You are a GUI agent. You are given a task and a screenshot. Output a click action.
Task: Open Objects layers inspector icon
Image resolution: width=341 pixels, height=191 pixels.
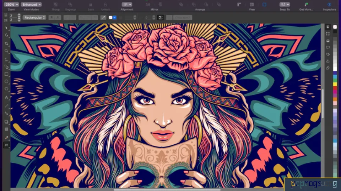[x=328, y=41]
